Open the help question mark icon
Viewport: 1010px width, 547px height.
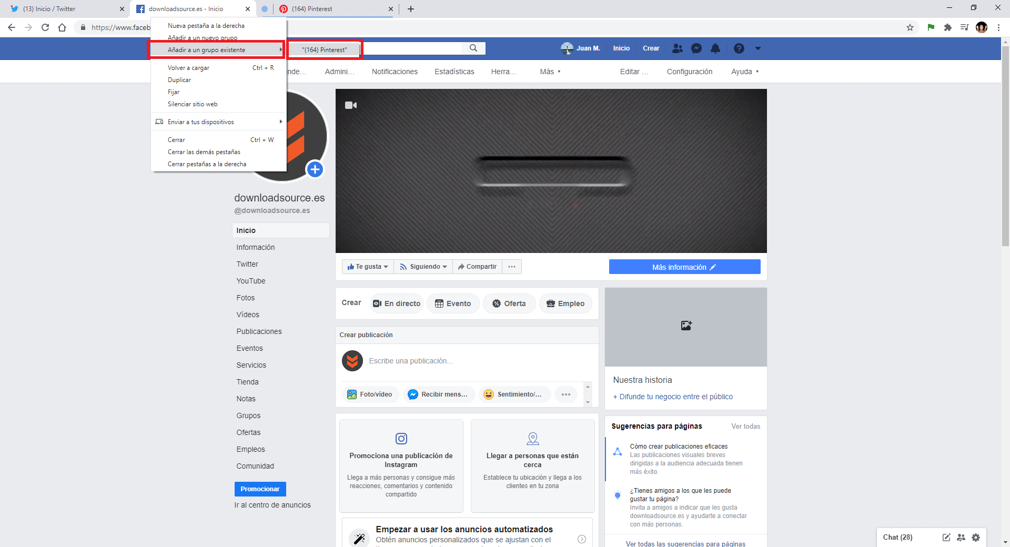pos(739,48)
